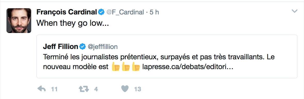Click the second thumbs-up emoji
The image size is (304, 99).
126,67
